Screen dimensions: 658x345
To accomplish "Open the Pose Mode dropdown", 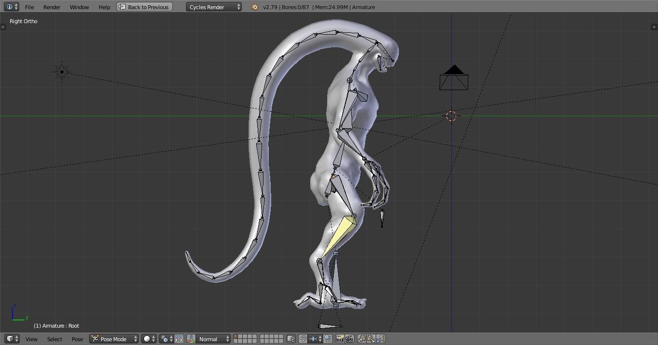I will click(x=114, y=339).
